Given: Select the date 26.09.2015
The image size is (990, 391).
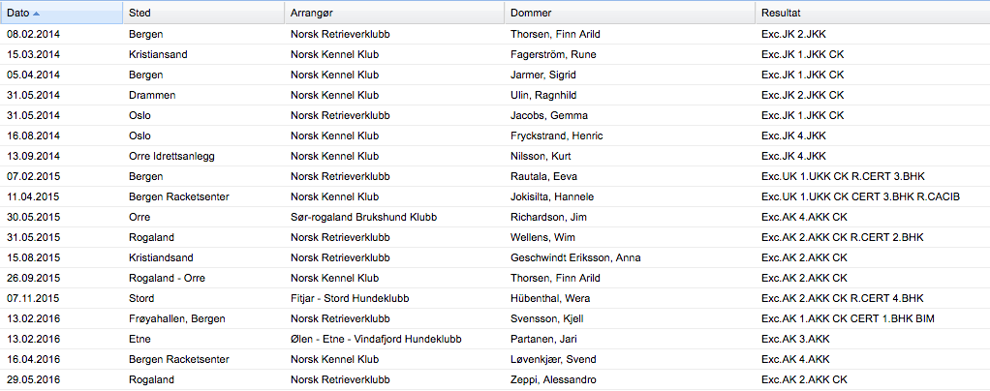Looking at the screenshot, I should (x=34, y=278).
